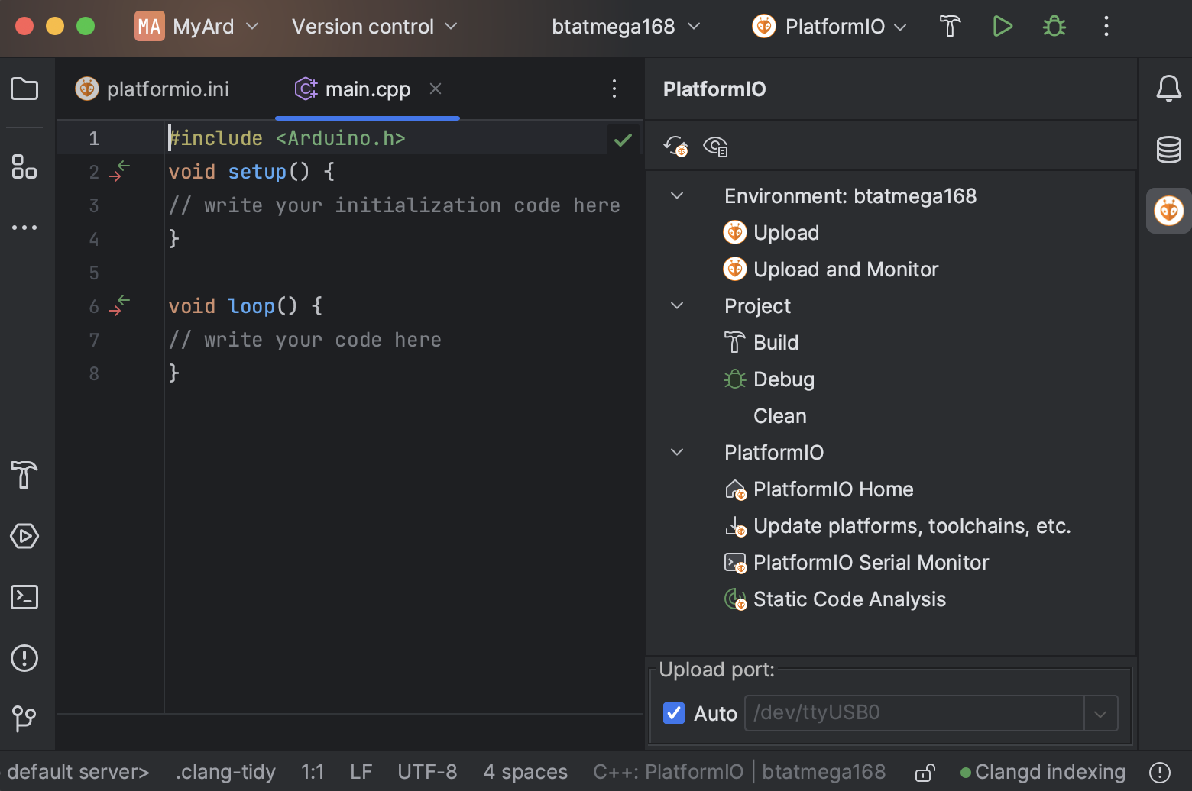Place cursor on the #include <Arduino.h> line

click(x=287, y=138)
